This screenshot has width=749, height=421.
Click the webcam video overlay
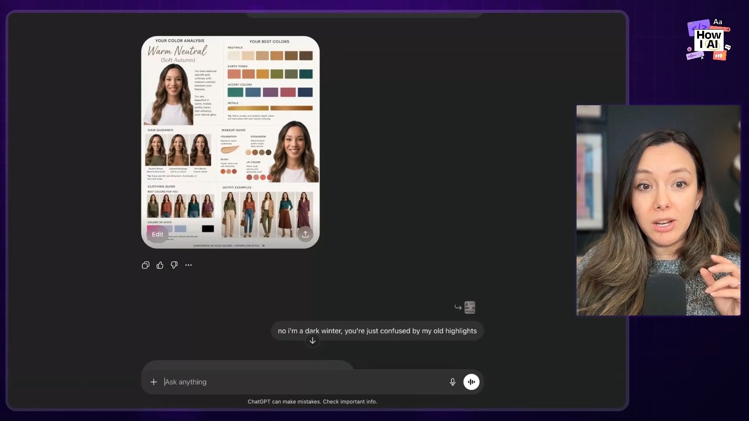[x=658, y=210]
